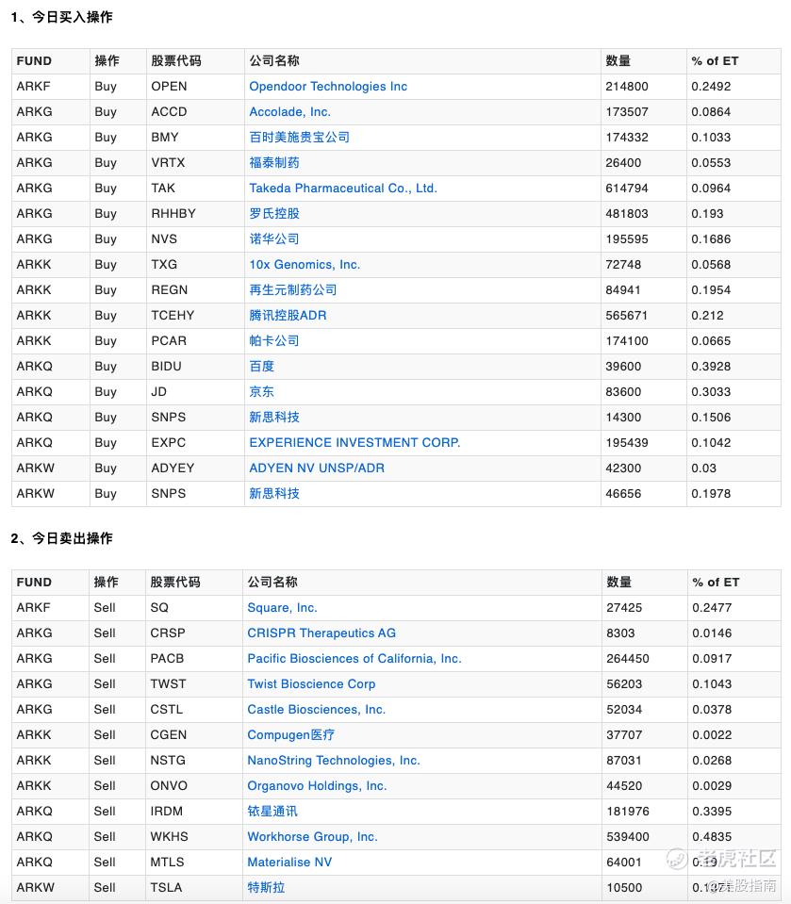791x904 pixels.
Task: Click the Compugen医疗 link
Action: [x=291, y=735]
